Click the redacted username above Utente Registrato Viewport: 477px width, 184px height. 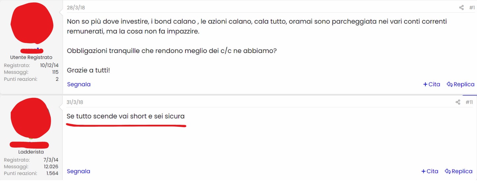31,51
